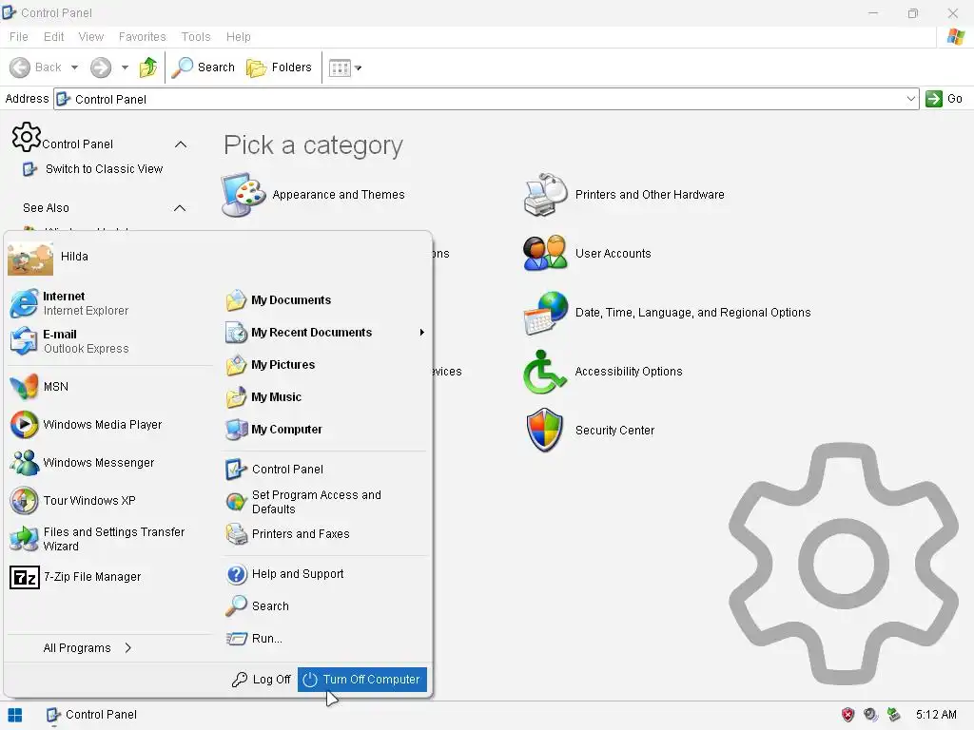Open Printers and Other Hardware category

tap(624, 195)
